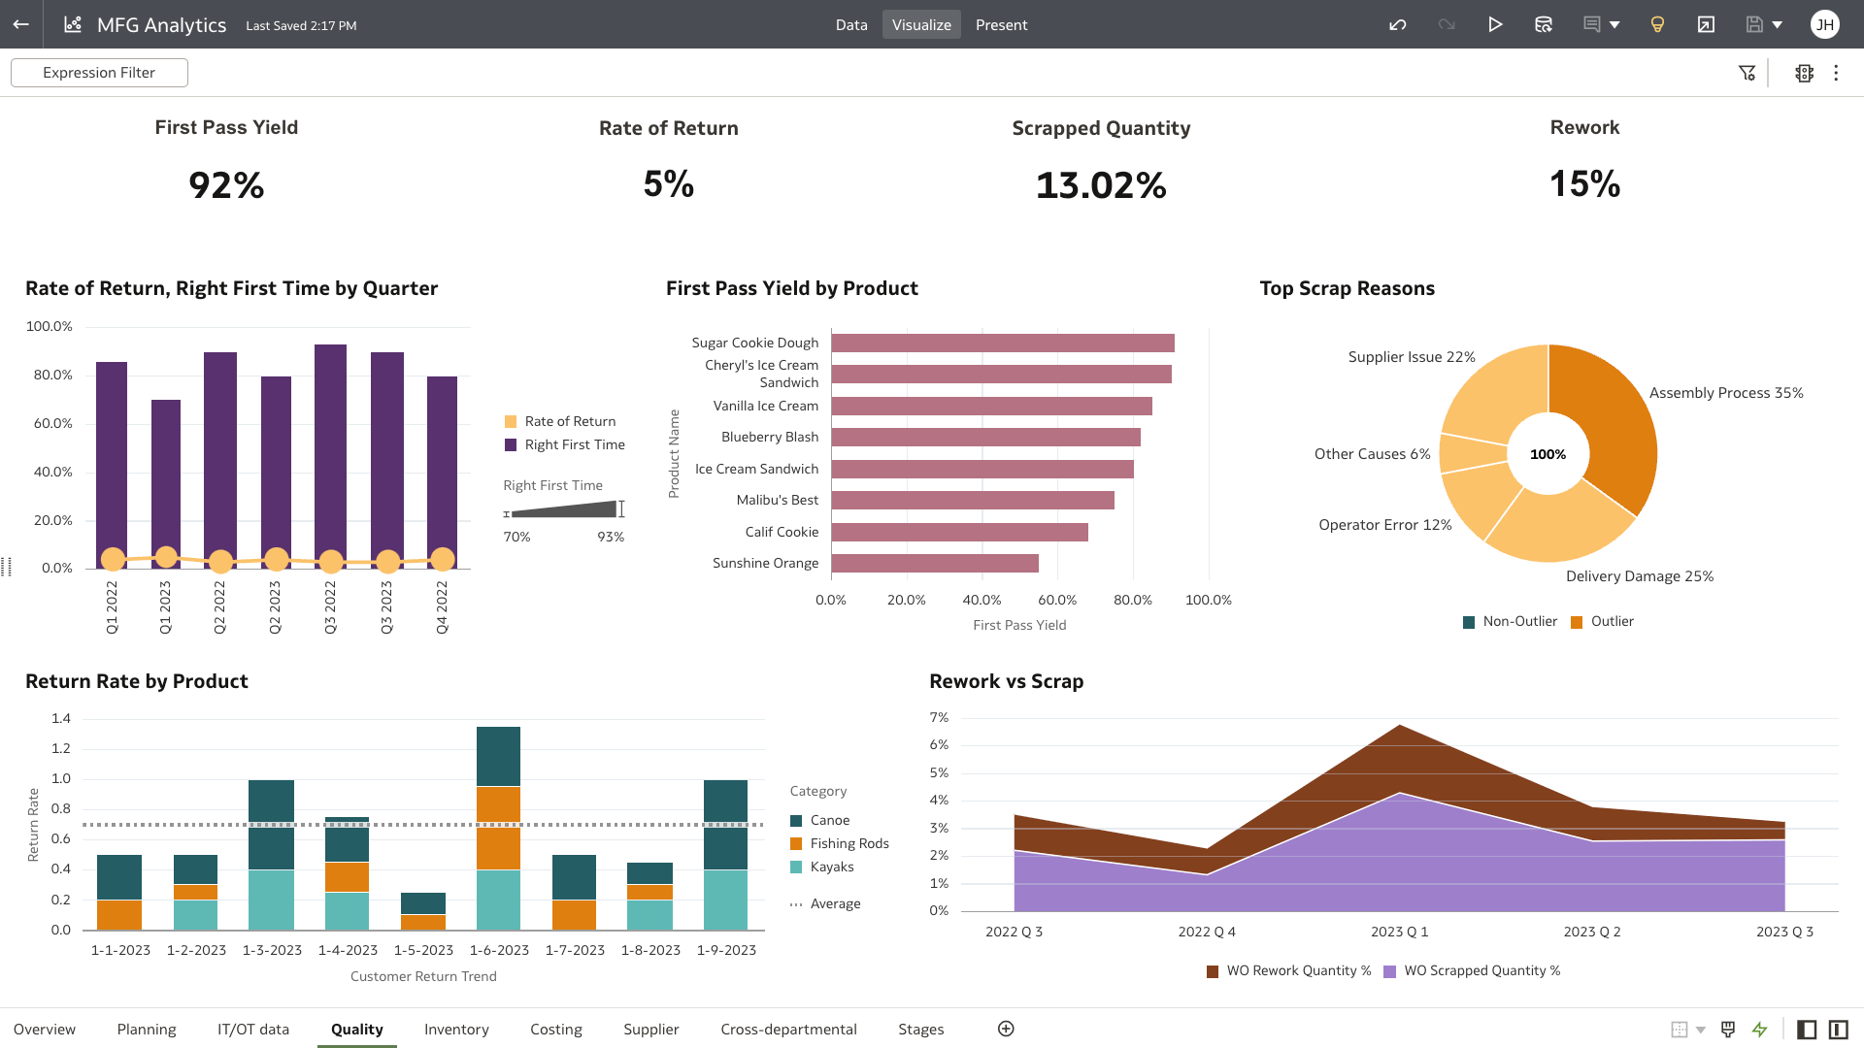The image size is (1864, 1048).
Task: Add a new canvas with the plus icon
Action: pyautogui.click(x=1006, y=1029)
